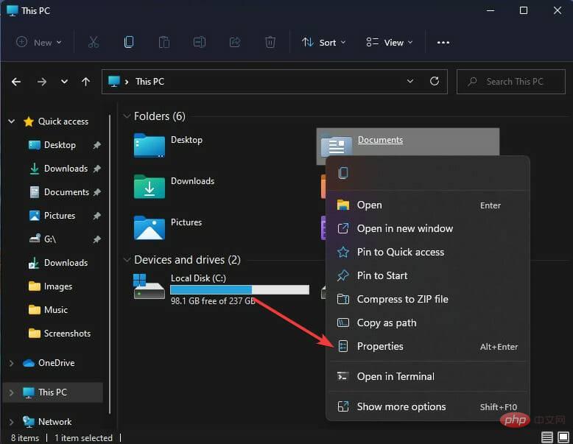
Task: Click Local Disk (C:) storage usage bar
Action: pos(239,290)
